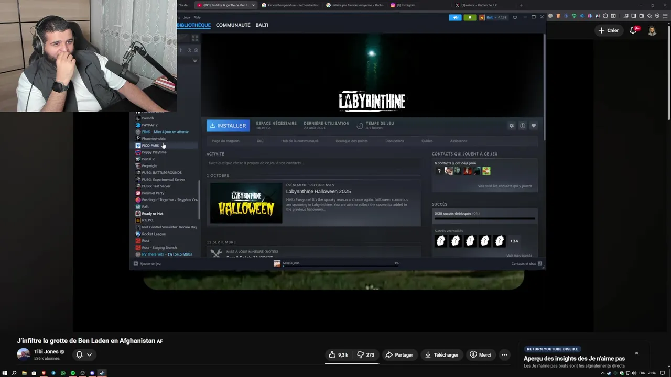Open Hub de la communauté link
This screenshot has height=377, width=671.
[299, 141]
